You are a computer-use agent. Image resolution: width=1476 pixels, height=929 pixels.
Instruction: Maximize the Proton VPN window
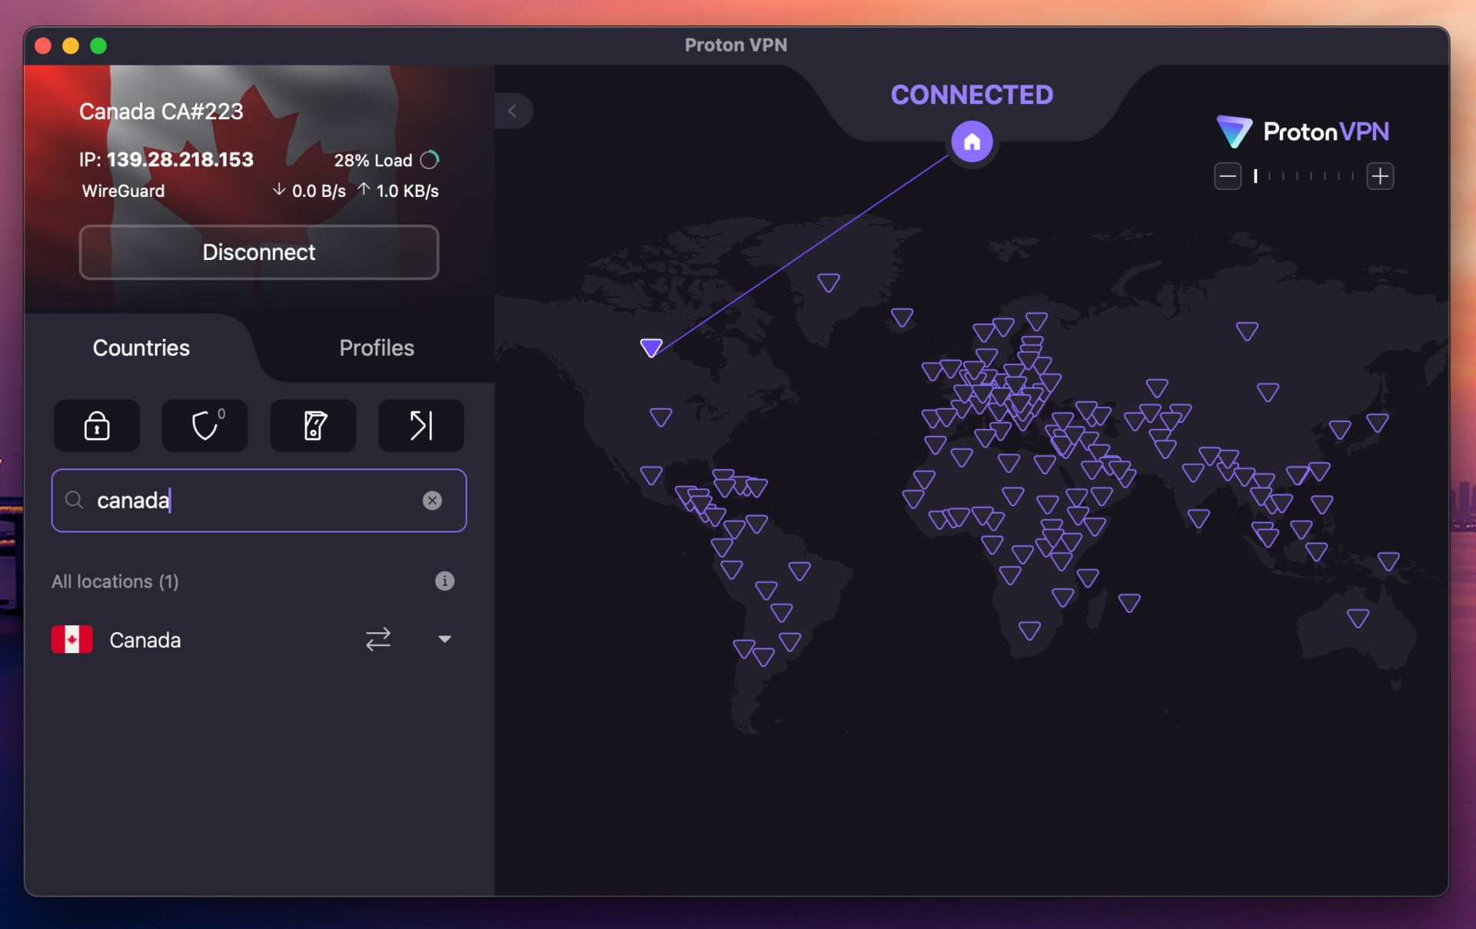pos(98,45)
